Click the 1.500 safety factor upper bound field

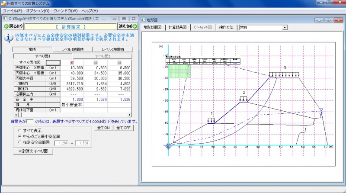point(82,143)
